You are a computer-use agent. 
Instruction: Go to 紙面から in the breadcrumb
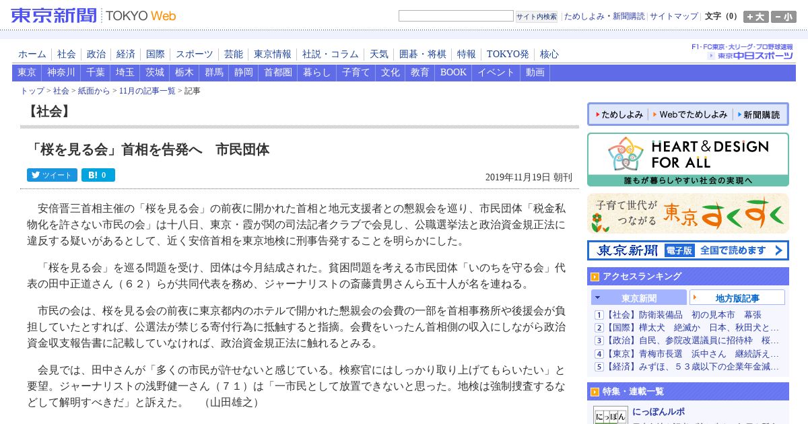pyautogui.click(x=94, y=91)
